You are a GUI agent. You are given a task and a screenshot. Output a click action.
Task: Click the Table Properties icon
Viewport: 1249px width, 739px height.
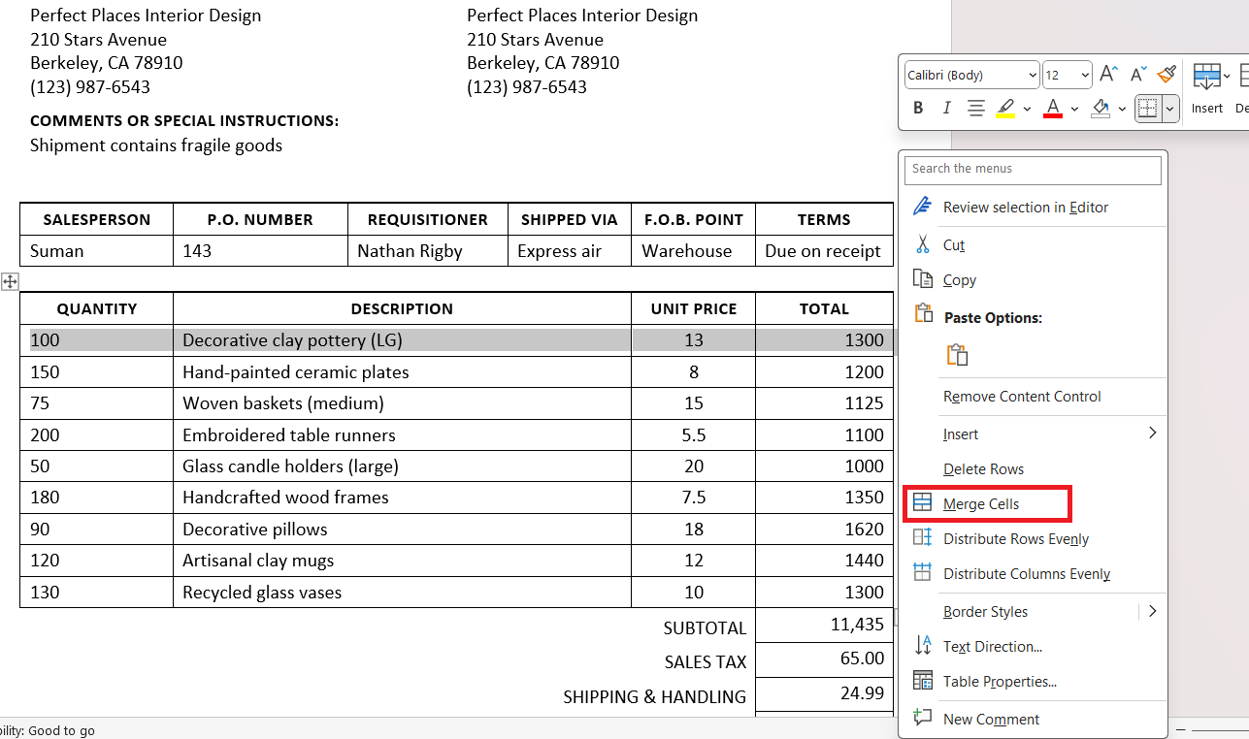pyautogui.click(x=923, y=681)
